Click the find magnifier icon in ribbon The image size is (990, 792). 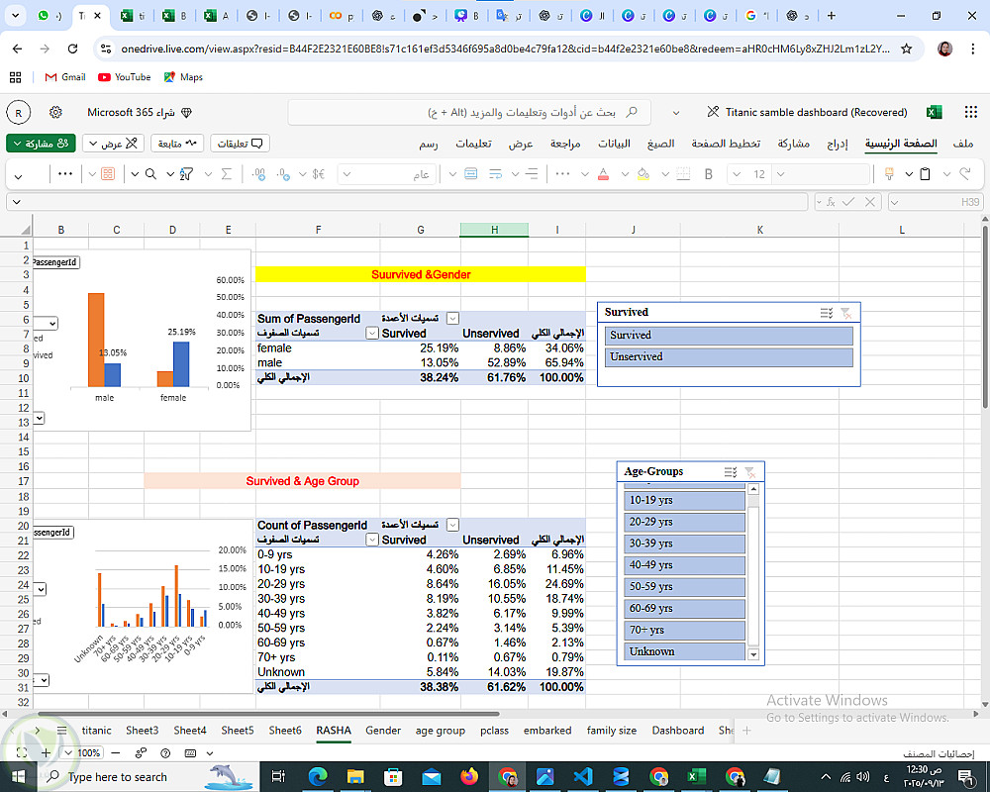pyautogui.click(x=150, y=174)
